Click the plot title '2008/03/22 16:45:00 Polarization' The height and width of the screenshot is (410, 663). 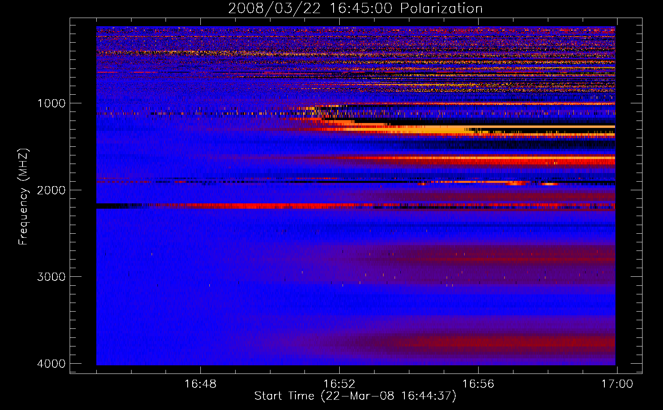(355, 9)
